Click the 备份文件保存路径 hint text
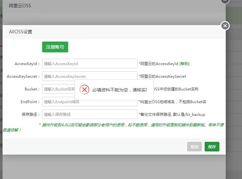Image resolution: width=242 pixels, height=179 pixels. click(172, 115)
